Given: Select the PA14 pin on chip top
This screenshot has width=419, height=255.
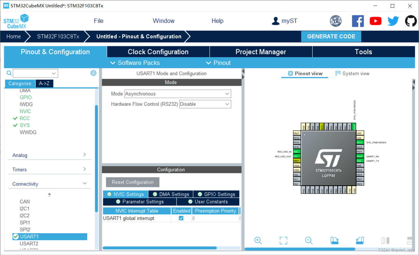Looking at the screenshot, I should pos(354,127).
